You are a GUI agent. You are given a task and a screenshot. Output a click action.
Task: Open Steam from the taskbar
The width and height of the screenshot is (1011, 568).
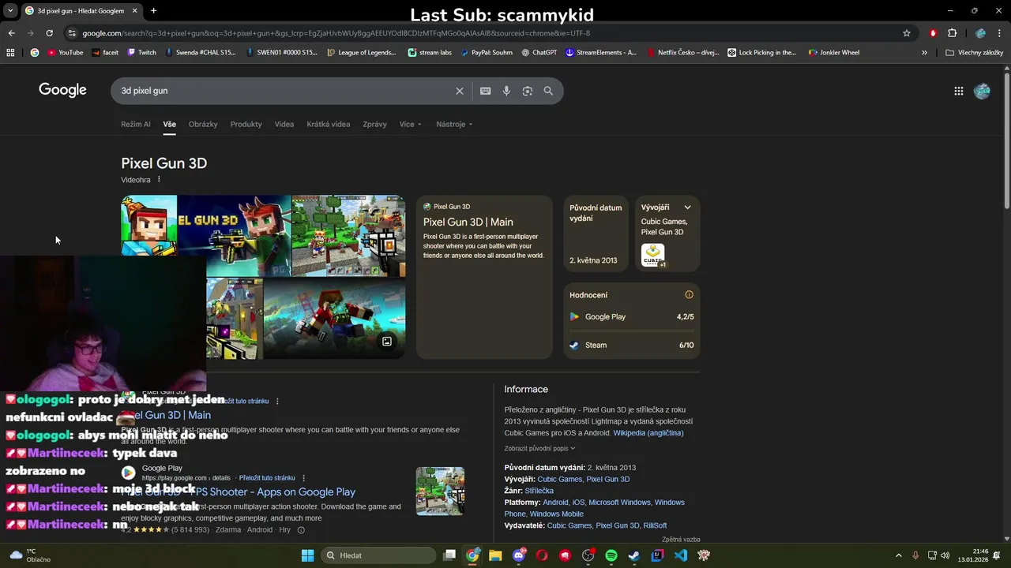click(x=634, y=555)
